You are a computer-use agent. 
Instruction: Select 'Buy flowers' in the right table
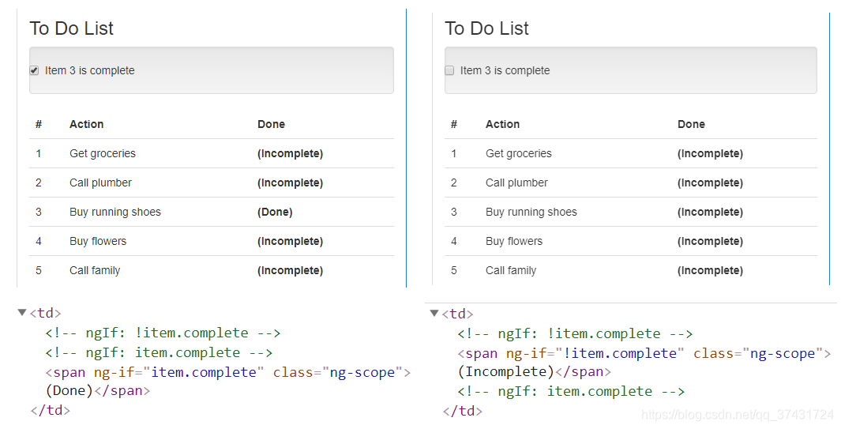(x=514, y=241)
